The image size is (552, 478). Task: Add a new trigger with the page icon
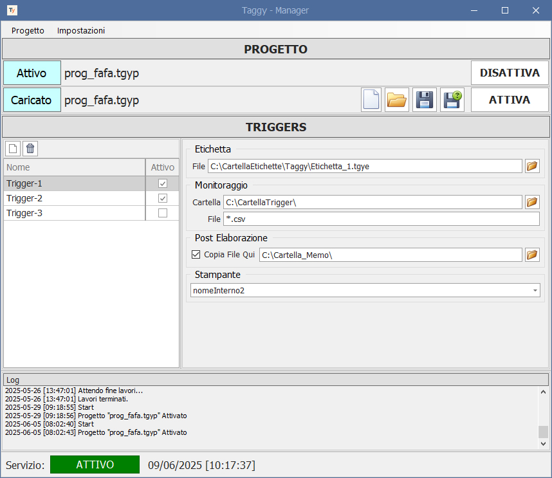[13, 149]
